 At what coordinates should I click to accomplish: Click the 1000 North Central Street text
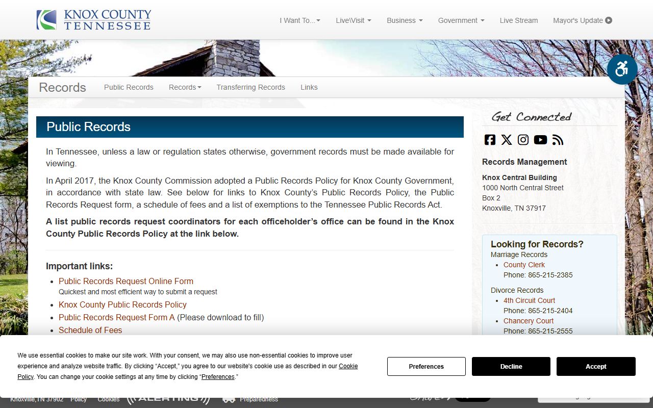coord(523,188)
